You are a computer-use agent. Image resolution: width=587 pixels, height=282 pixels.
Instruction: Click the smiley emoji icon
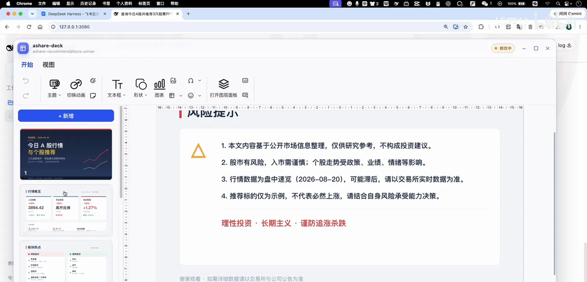[x=191, y=96]
